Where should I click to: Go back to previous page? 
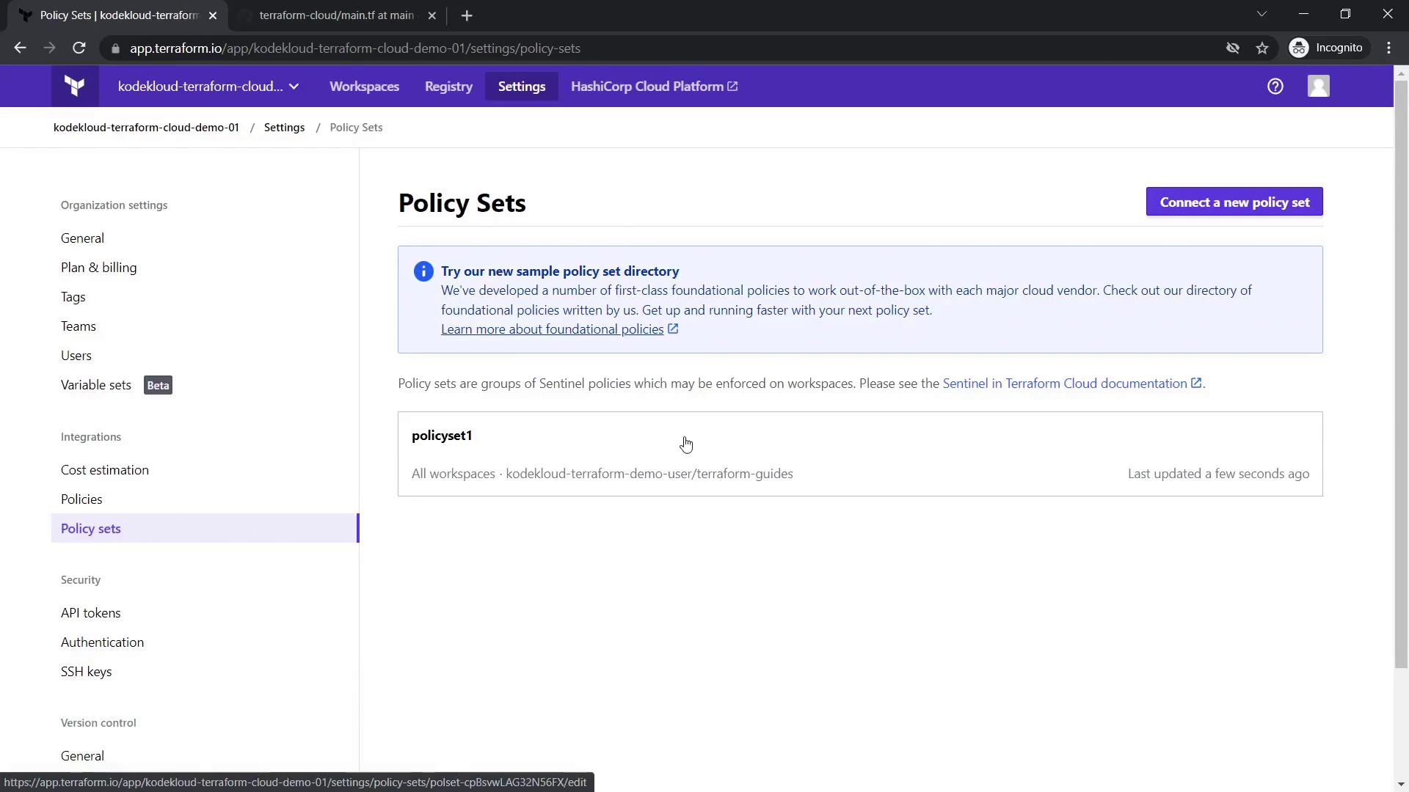tap(20, 48)
